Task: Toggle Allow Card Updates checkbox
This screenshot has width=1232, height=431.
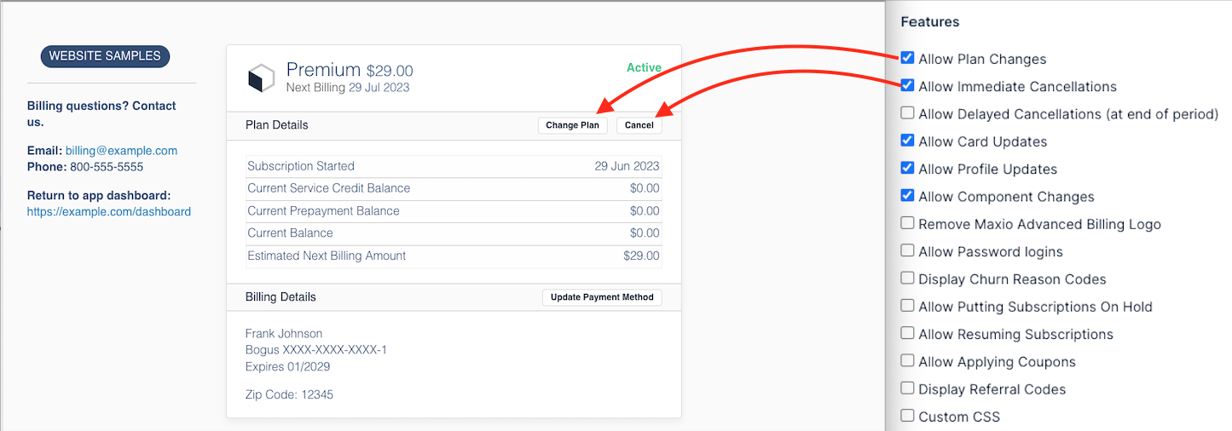Action: click(908, 141)
